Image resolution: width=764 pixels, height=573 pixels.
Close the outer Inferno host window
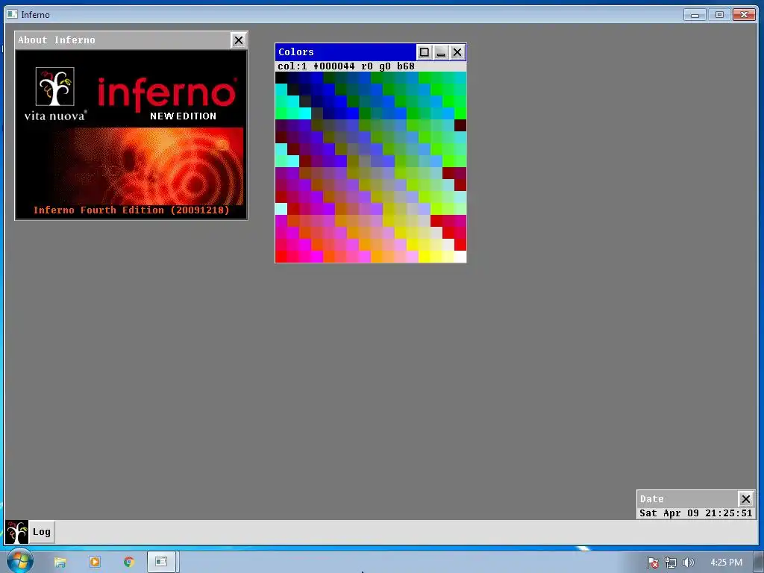pyautogui.click(x=744, y=15)
